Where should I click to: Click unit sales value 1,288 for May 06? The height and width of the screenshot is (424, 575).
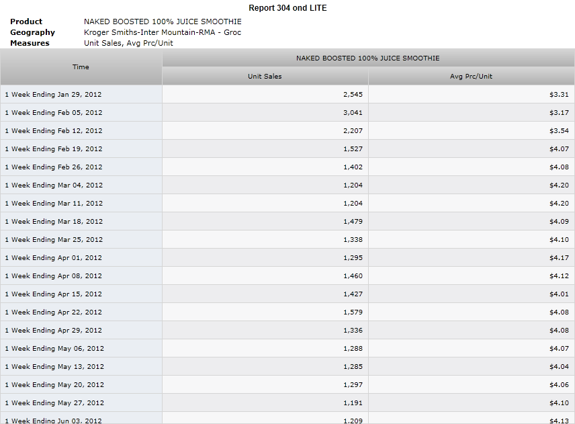point(353,349)
